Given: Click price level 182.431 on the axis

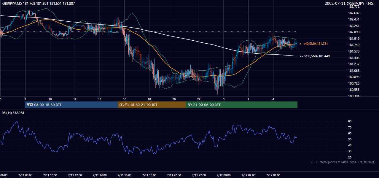Looking at the screenshot, I should 354,19.
